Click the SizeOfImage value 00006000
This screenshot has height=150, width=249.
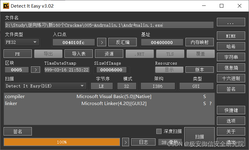111,70
